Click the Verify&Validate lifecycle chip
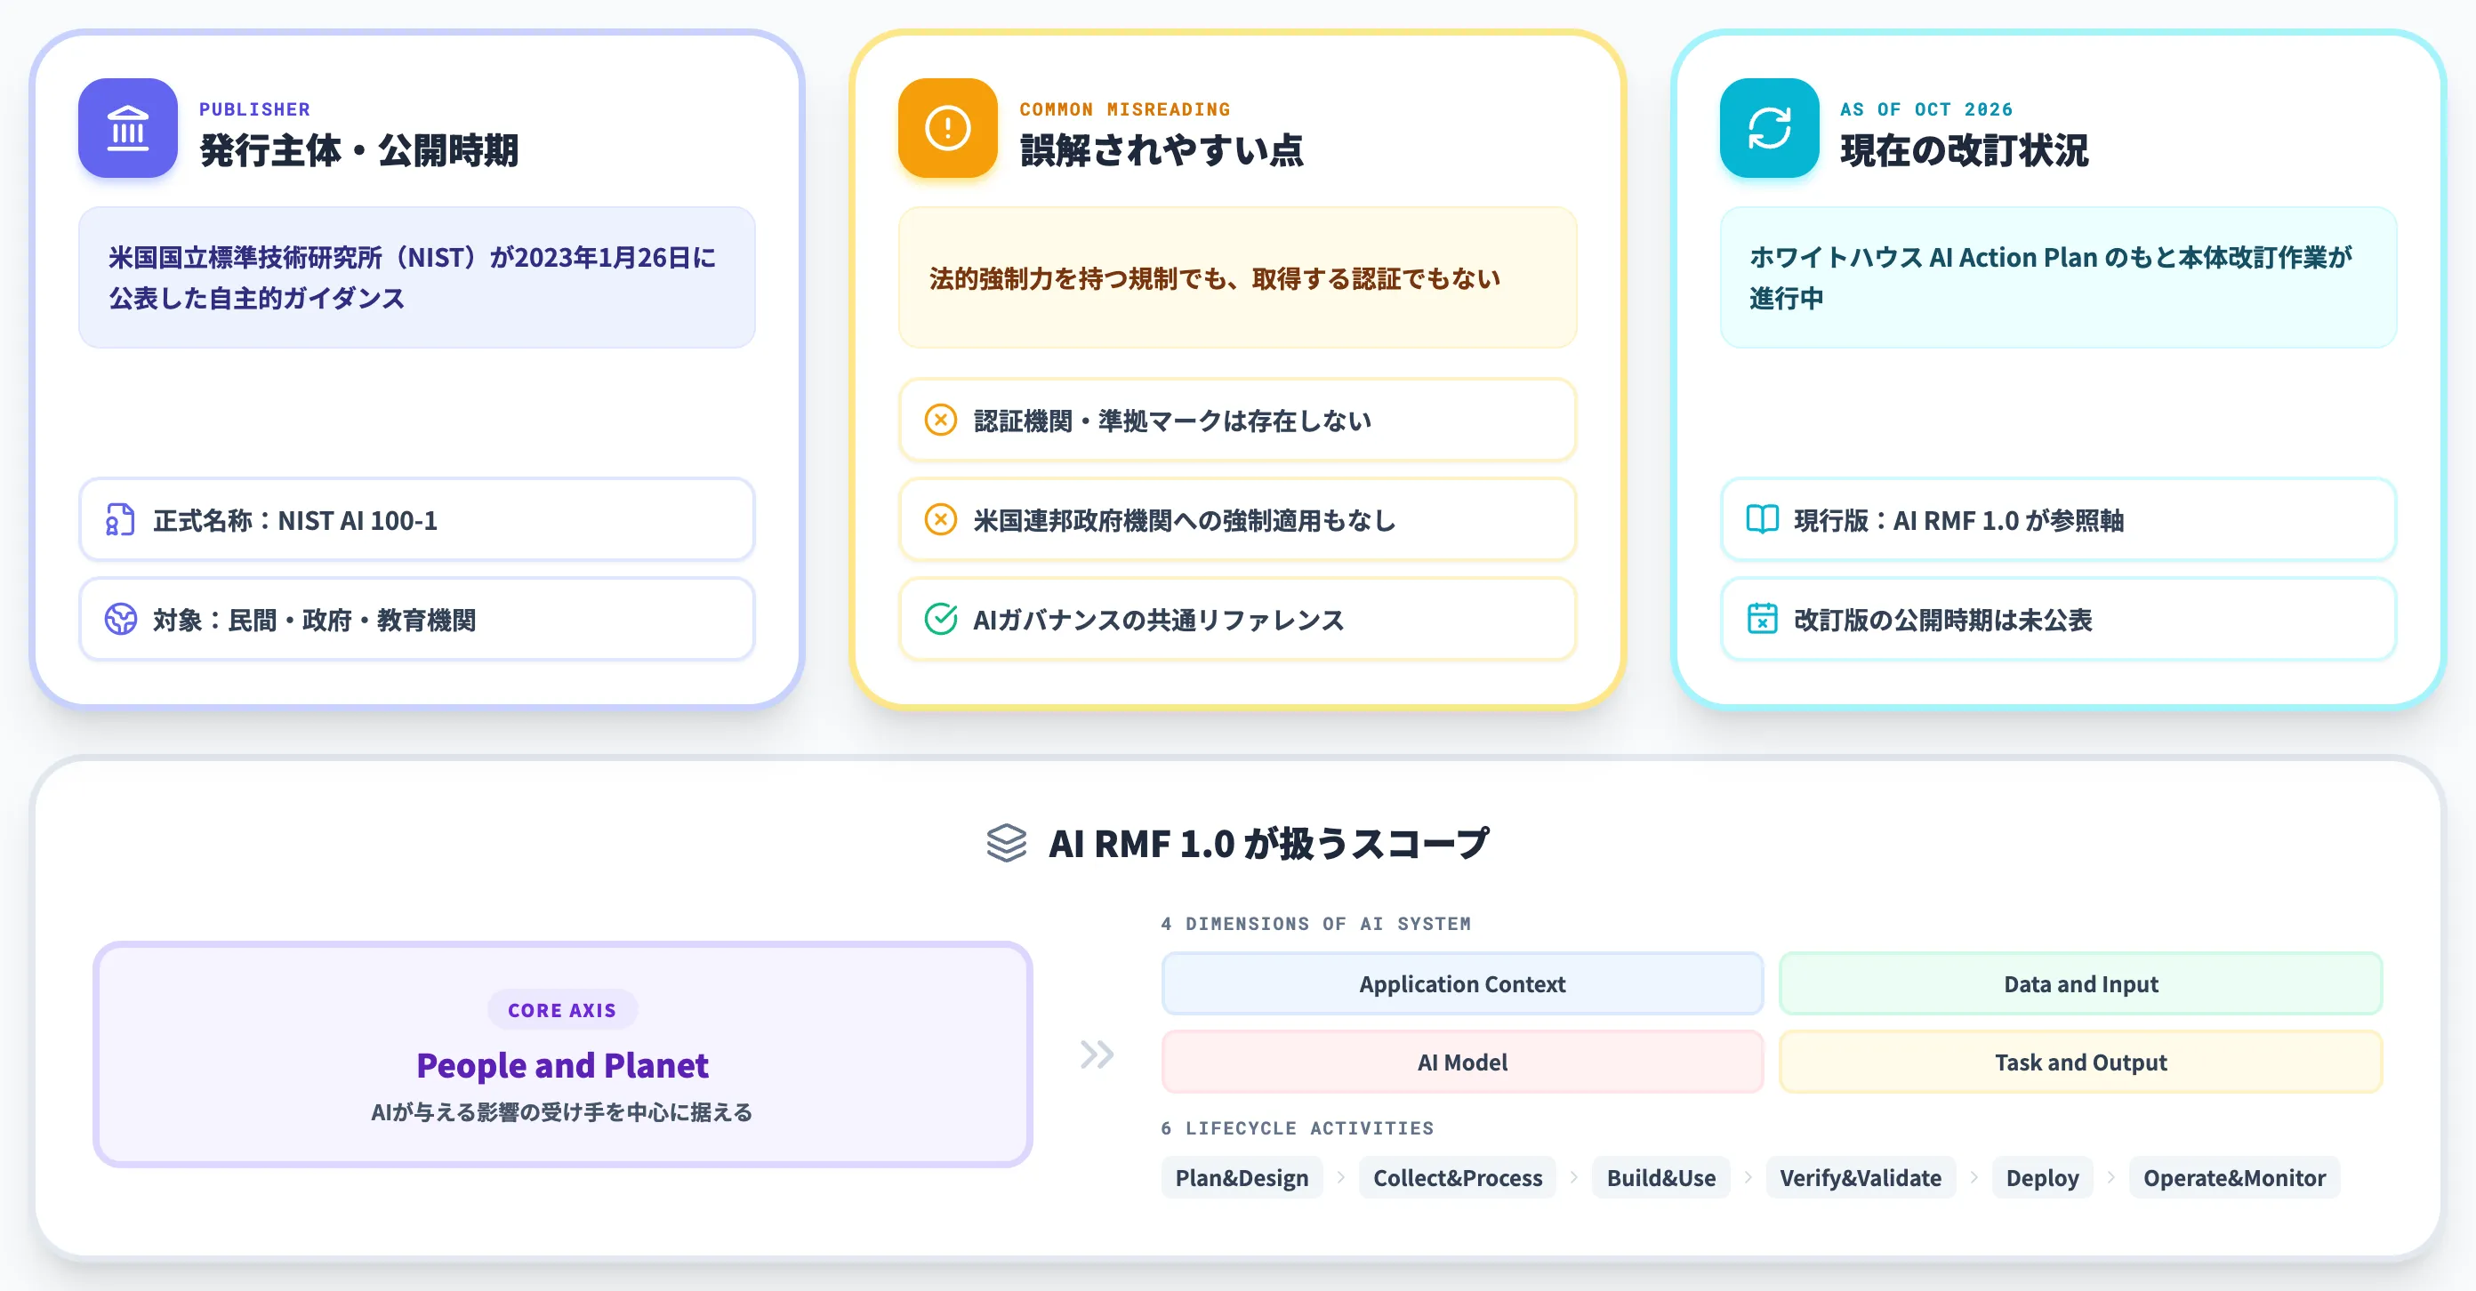Viewport: 2476px width, 1291px height. pos(1860,1178)
